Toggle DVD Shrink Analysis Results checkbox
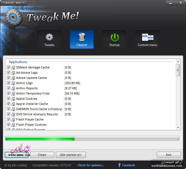Image resolution: width=186 pixels, height=169 pixels. (x=8, y=114)
